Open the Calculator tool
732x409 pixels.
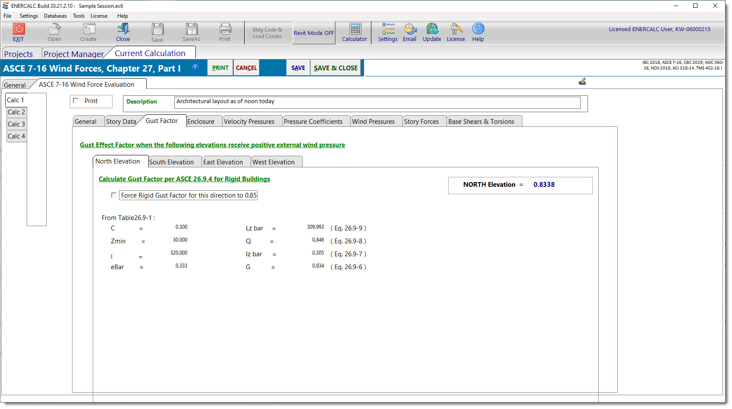coord(355,29)
